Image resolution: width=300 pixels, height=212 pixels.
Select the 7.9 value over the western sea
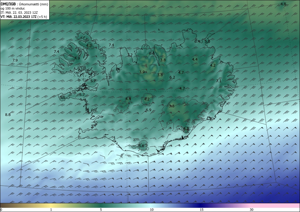15,60
